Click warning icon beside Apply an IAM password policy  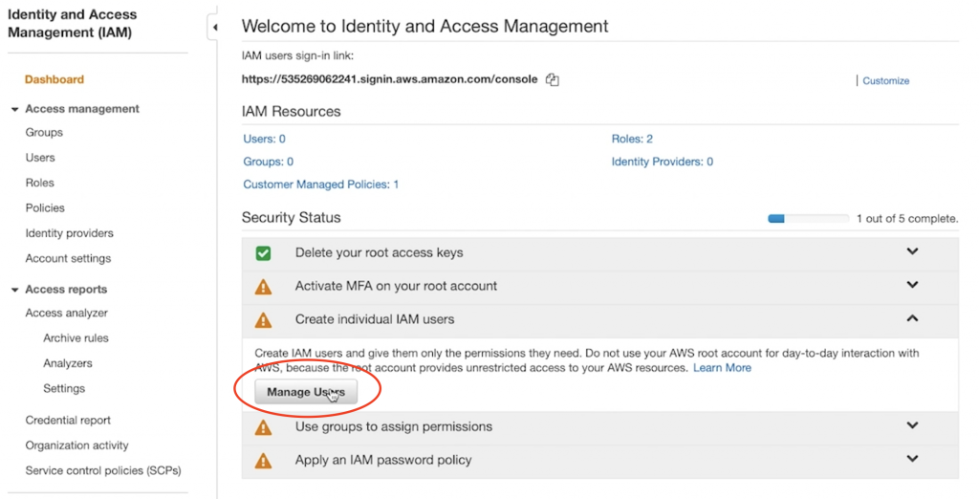(x=264, y=461)
